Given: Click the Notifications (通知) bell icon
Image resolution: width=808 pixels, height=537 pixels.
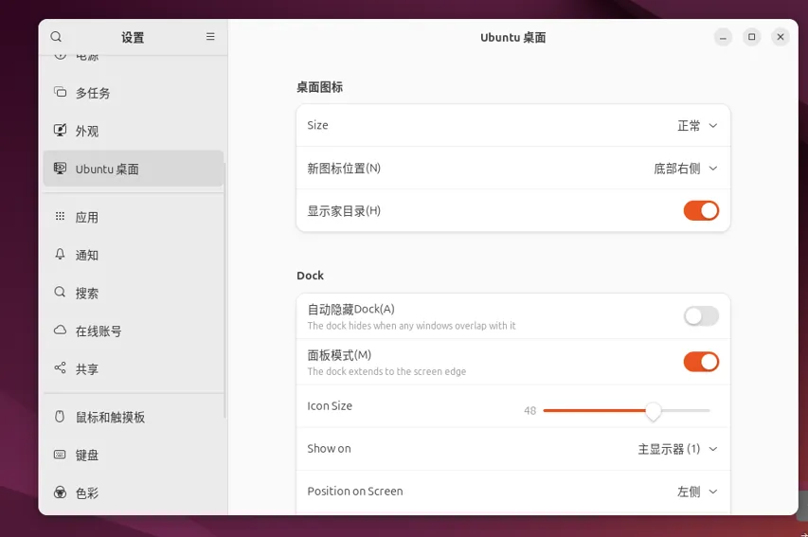Looking at the screenshot, I should pyautogui.click(x=61, y=254).
